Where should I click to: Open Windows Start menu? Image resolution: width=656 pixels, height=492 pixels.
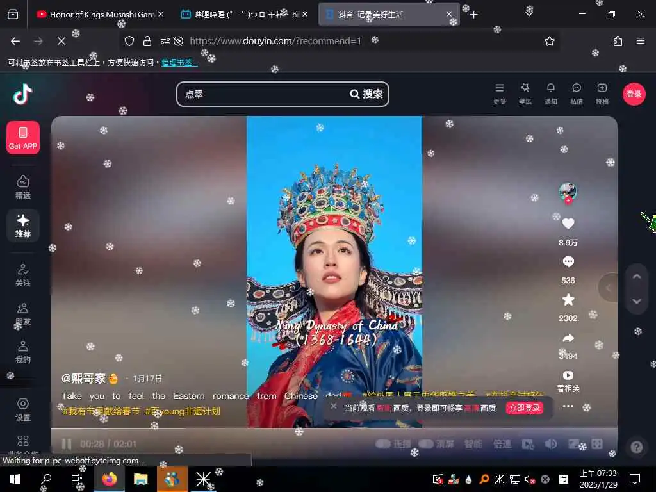coord(15,479)
